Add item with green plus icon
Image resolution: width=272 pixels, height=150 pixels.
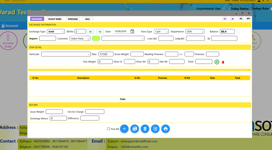(217, 62)
